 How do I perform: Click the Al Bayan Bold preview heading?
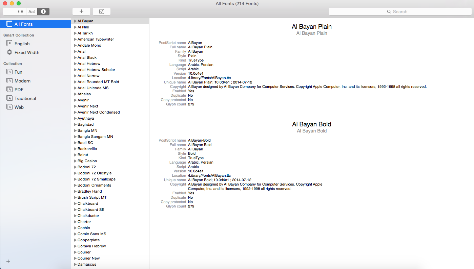tap(312, 124)
